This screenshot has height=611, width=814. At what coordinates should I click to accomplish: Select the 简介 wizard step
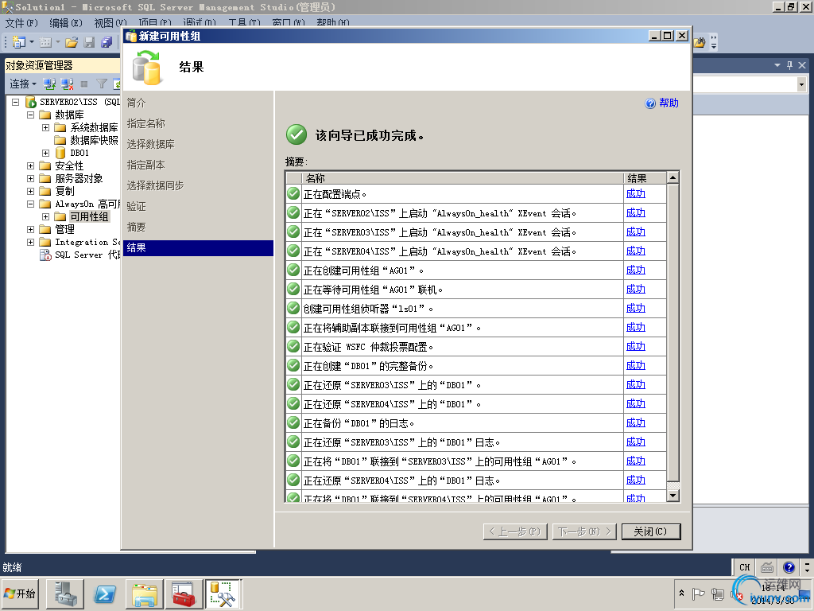137,103
